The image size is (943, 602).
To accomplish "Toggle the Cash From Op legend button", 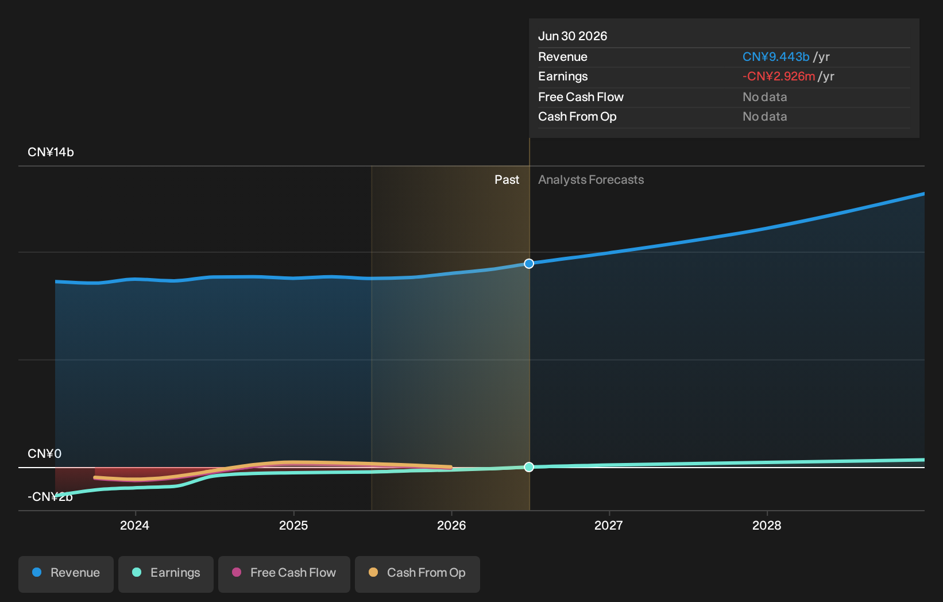I will coord(418,574).
